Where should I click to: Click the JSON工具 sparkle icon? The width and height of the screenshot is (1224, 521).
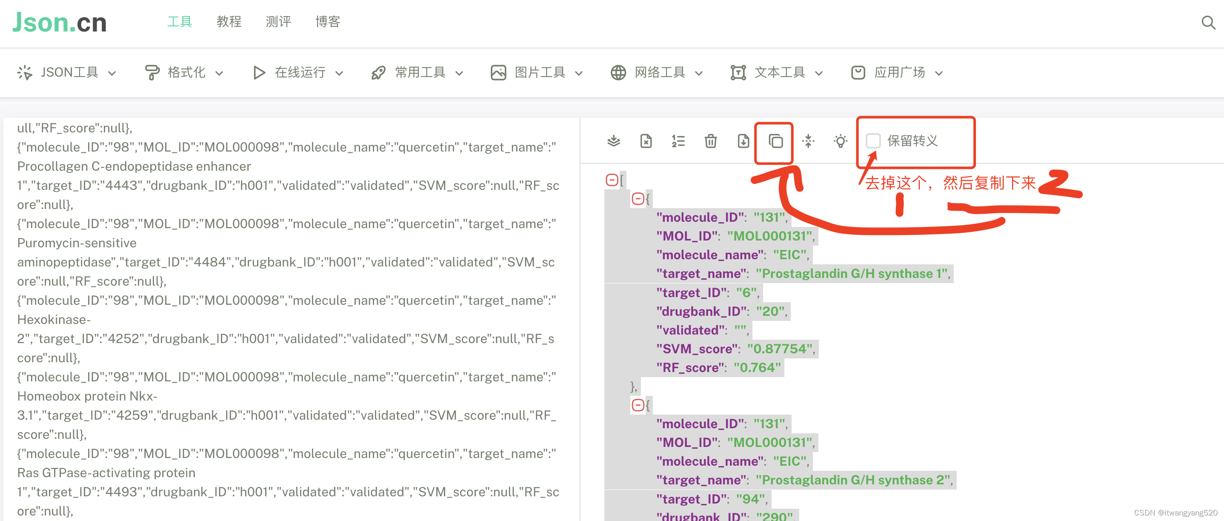tap(24, 73)
